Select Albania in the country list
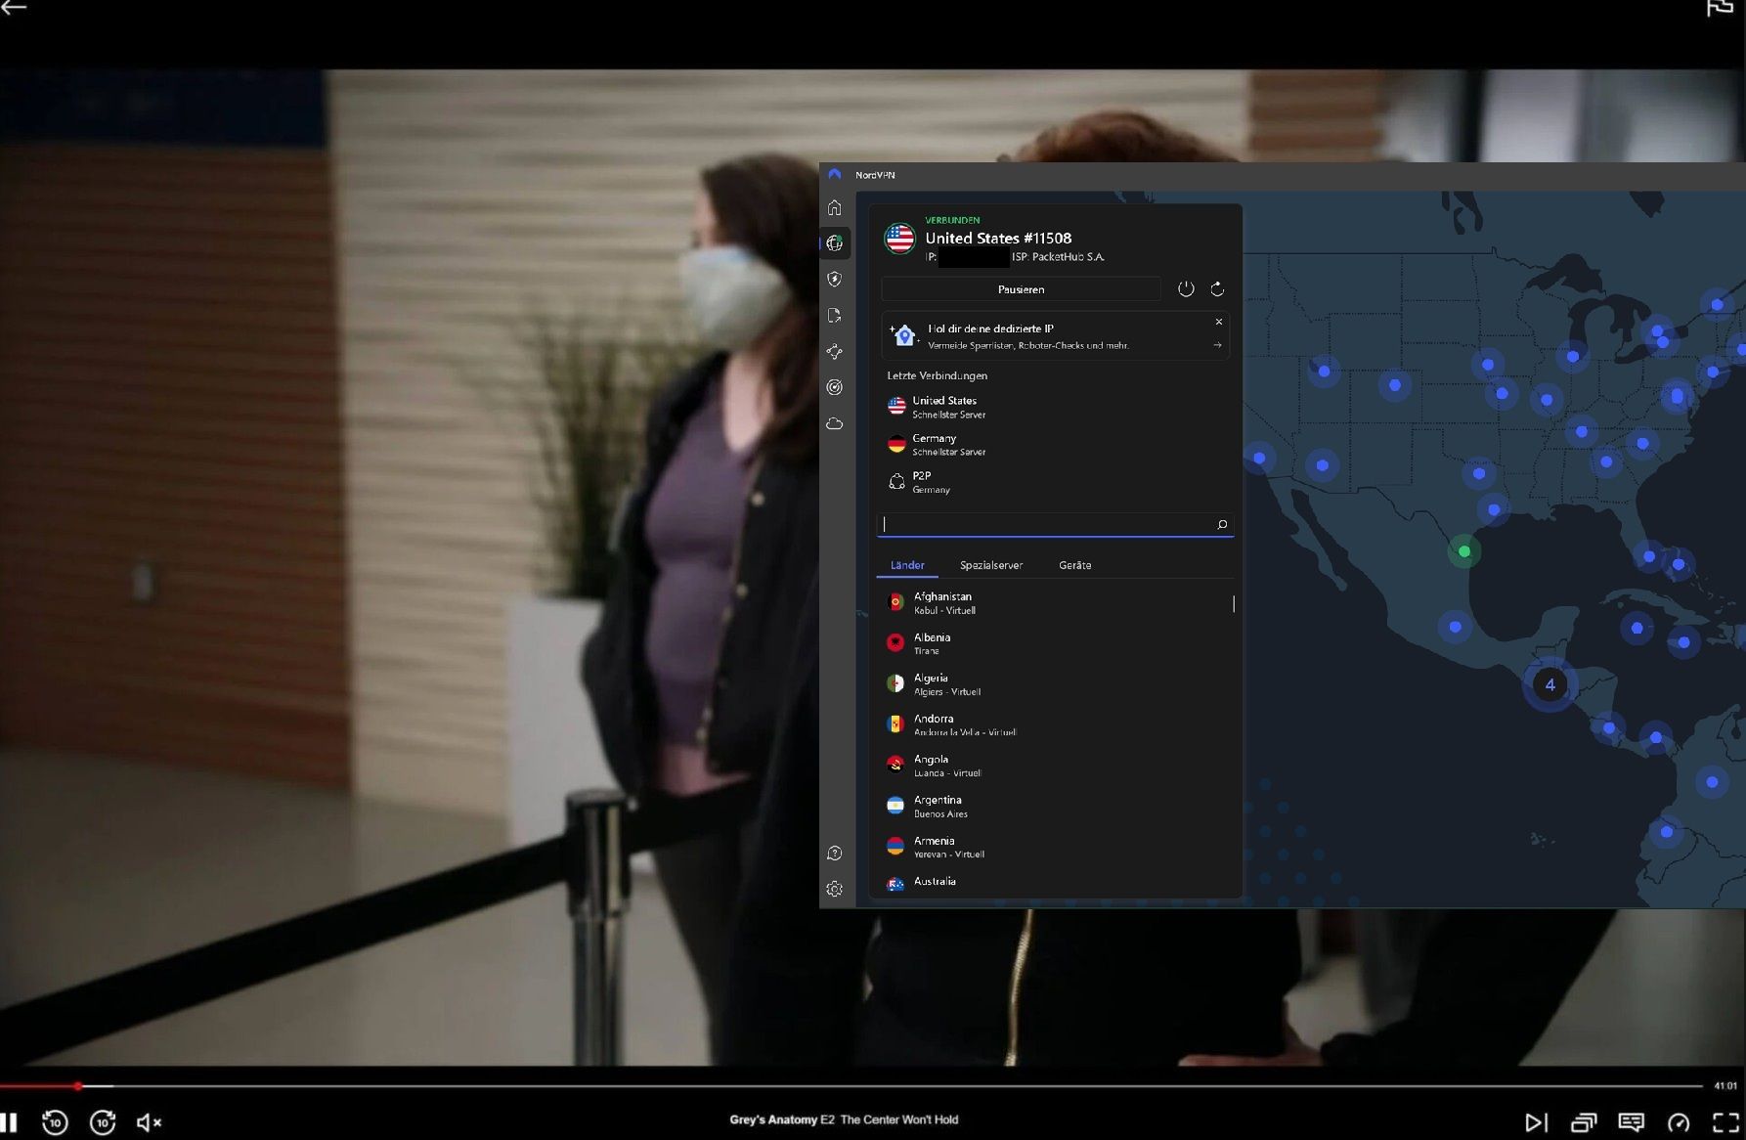The width and height of the screenshot is (1746, 1140). click(1054, 643)
